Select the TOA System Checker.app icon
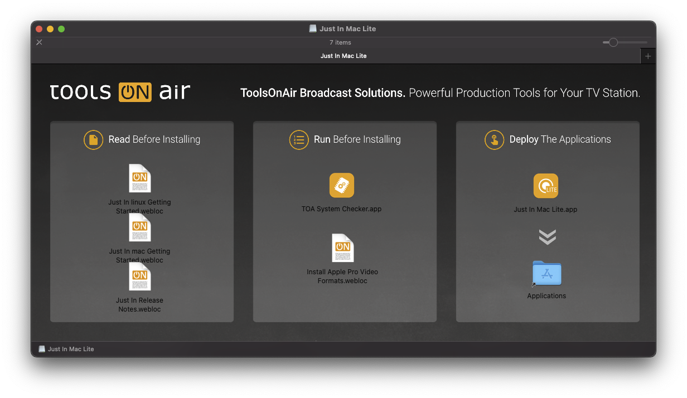Image resolution: width=687 pixels, height=398 pixels. point(342,186)
